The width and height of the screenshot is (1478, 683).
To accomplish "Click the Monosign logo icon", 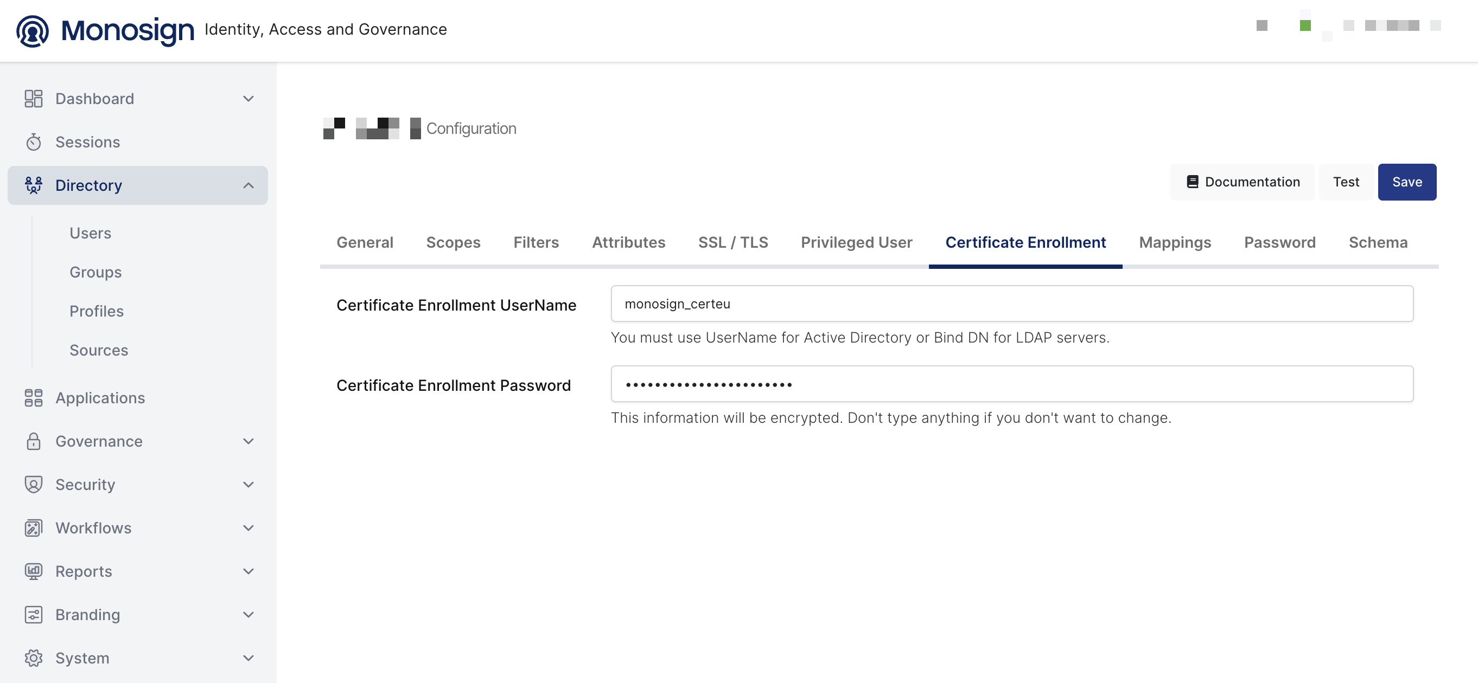I will tap(33, 30).
